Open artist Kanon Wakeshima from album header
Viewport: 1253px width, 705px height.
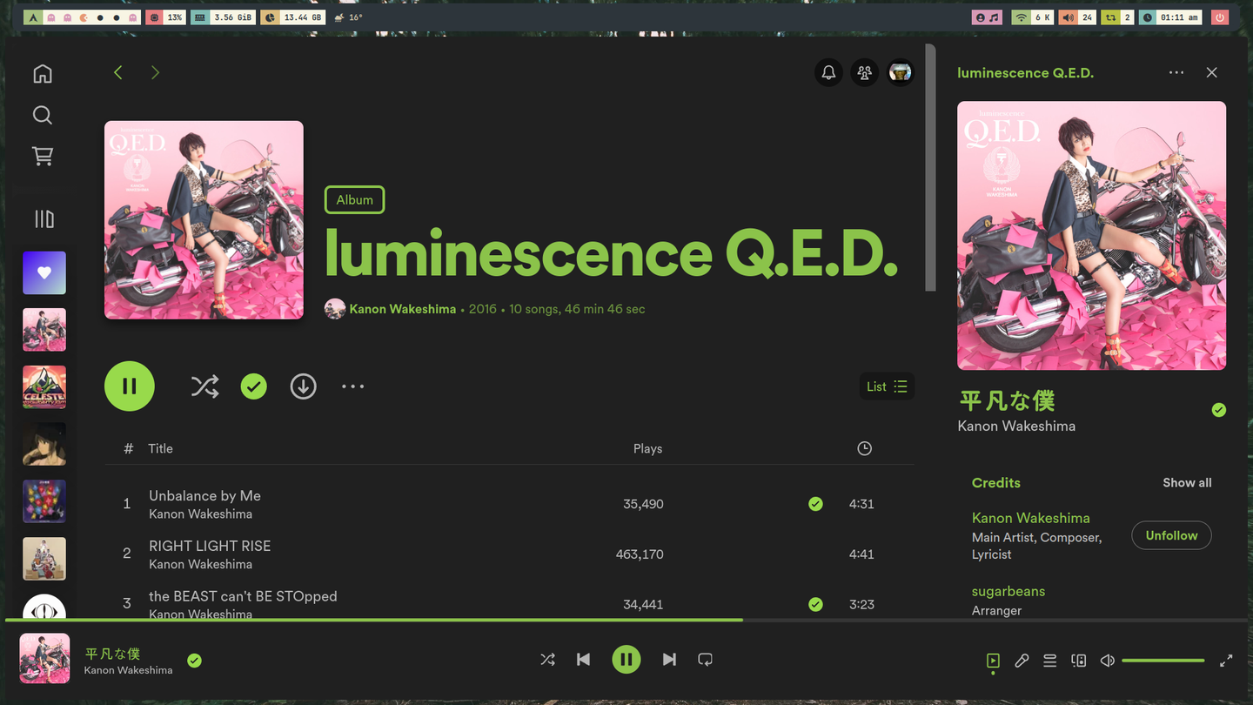point(402,309)
